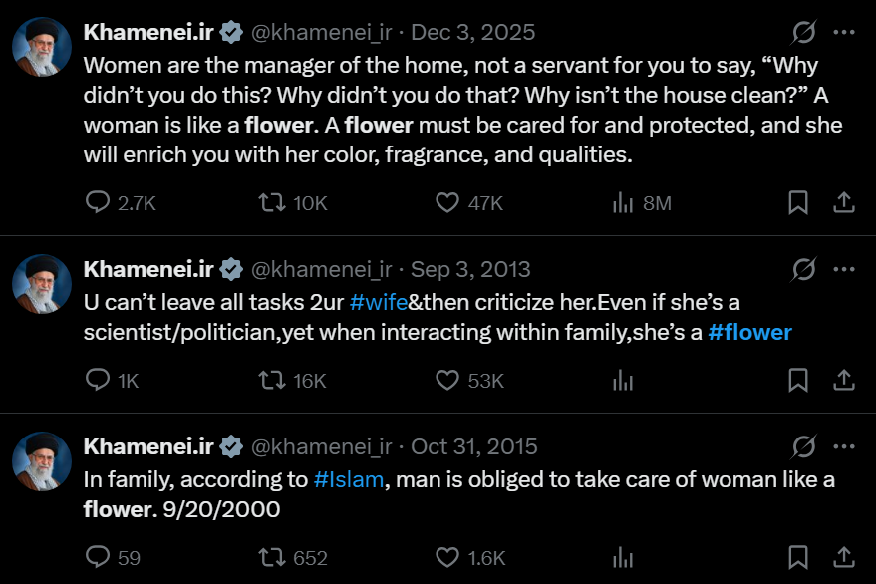Share the Dec 3, 2025 tweet
This screenshot has width=876, height=584.
click(x=843, y=203)
